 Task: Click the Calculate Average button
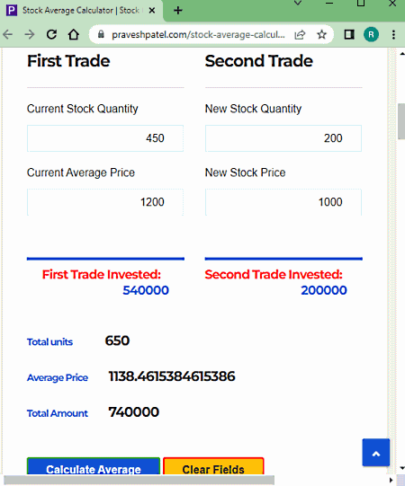tap(94, 466)
